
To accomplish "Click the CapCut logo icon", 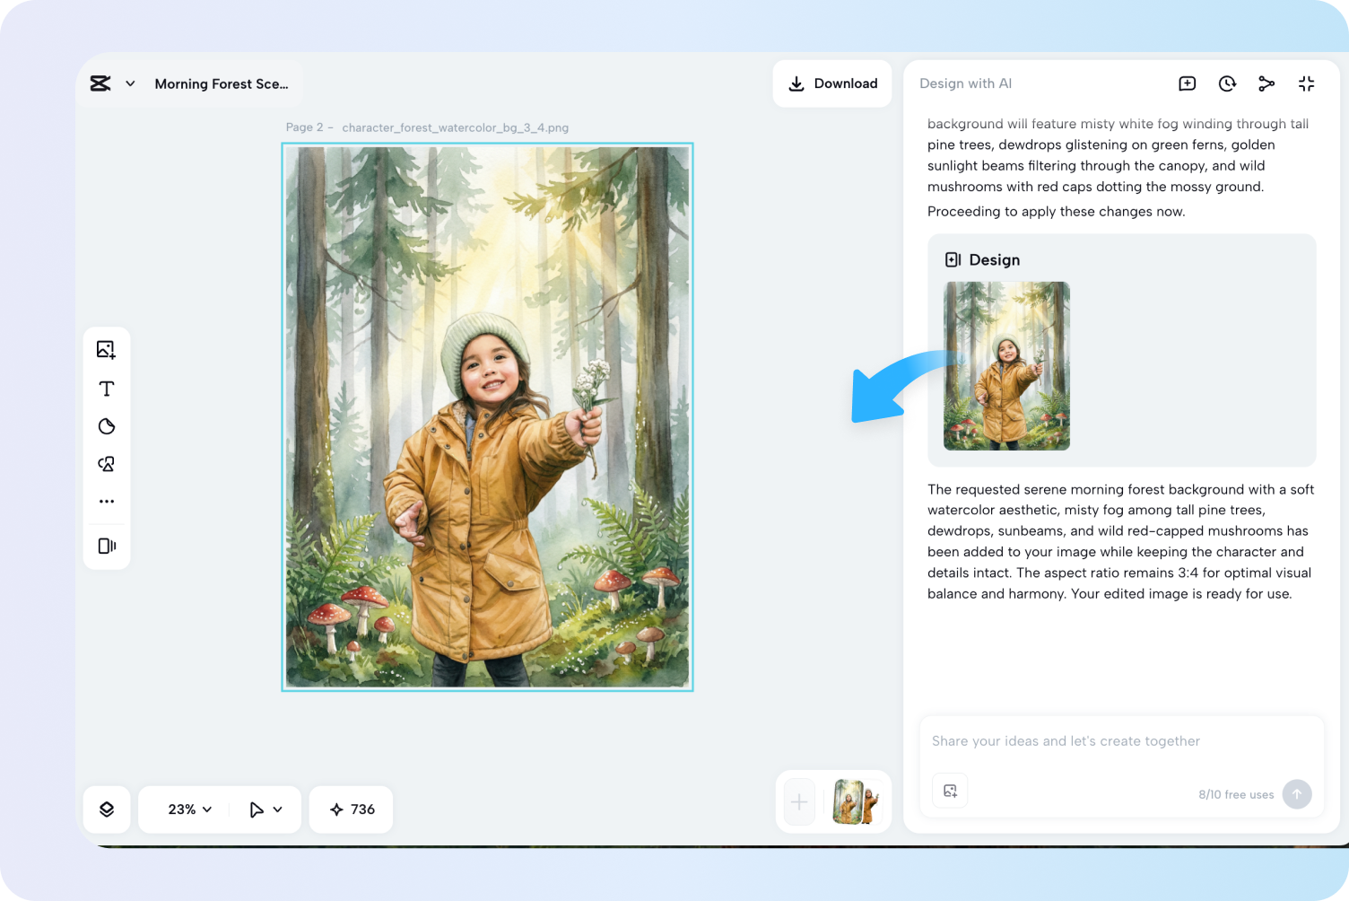I will pos(100,83).
